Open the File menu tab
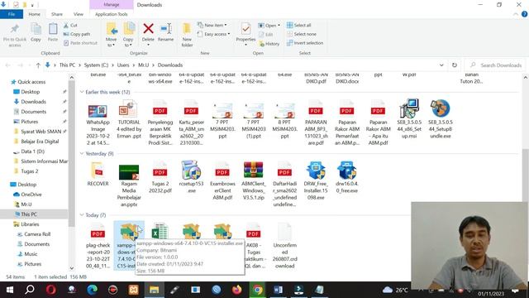Viewport: 529px width, 298px height. 12,14
